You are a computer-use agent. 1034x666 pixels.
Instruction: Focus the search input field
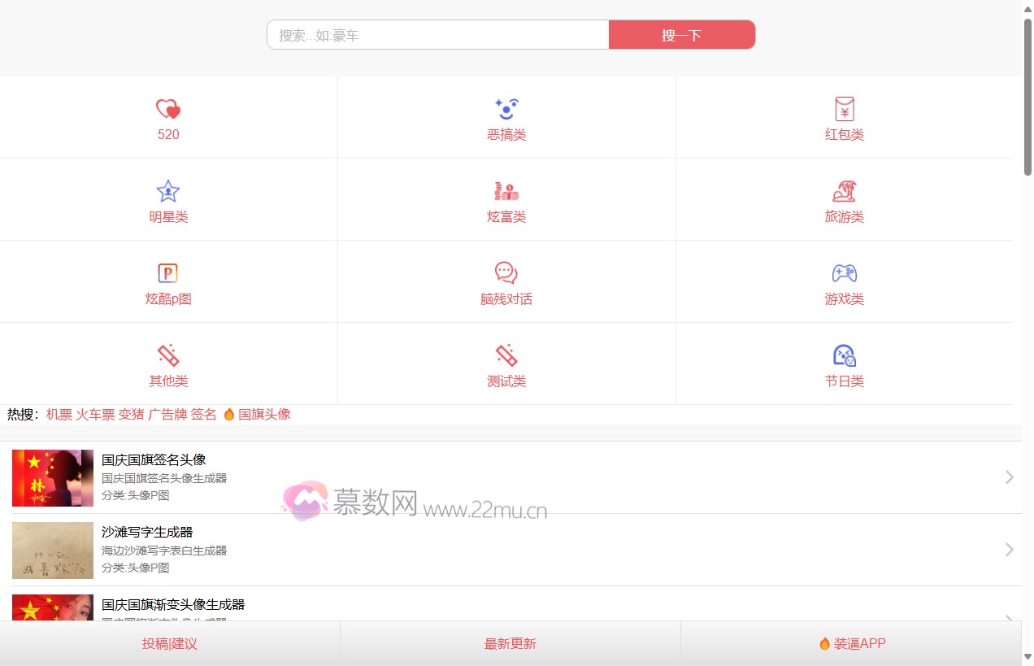pyautogui.click(x=437, y=35)
